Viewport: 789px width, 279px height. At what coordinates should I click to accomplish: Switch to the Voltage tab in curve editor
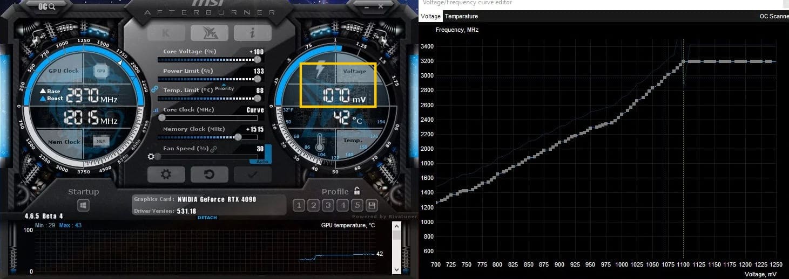click(431, 17)
